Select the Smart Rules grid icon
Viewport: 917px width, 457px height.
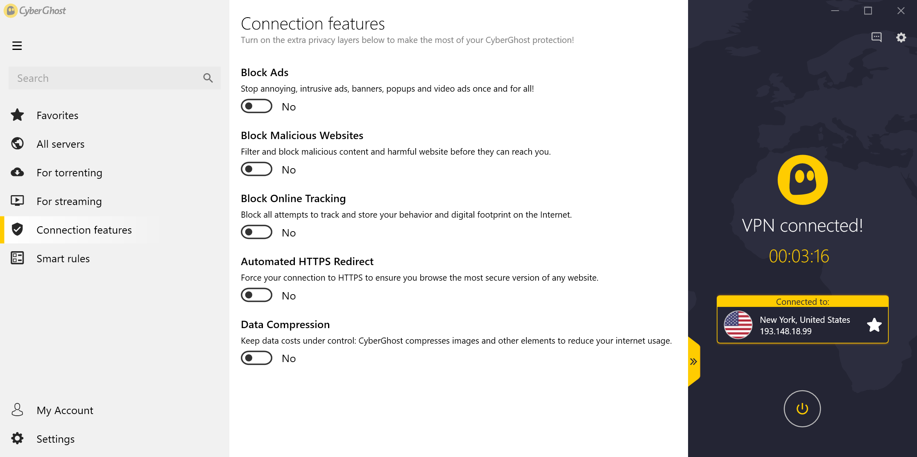coord(18,258)
